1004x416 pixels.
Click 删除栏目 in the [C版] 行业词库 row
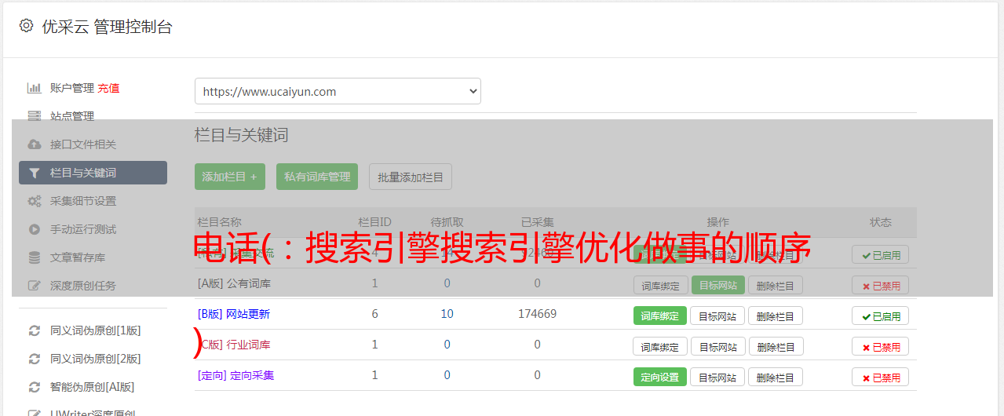pyautogui.click(x=776, y=346)
